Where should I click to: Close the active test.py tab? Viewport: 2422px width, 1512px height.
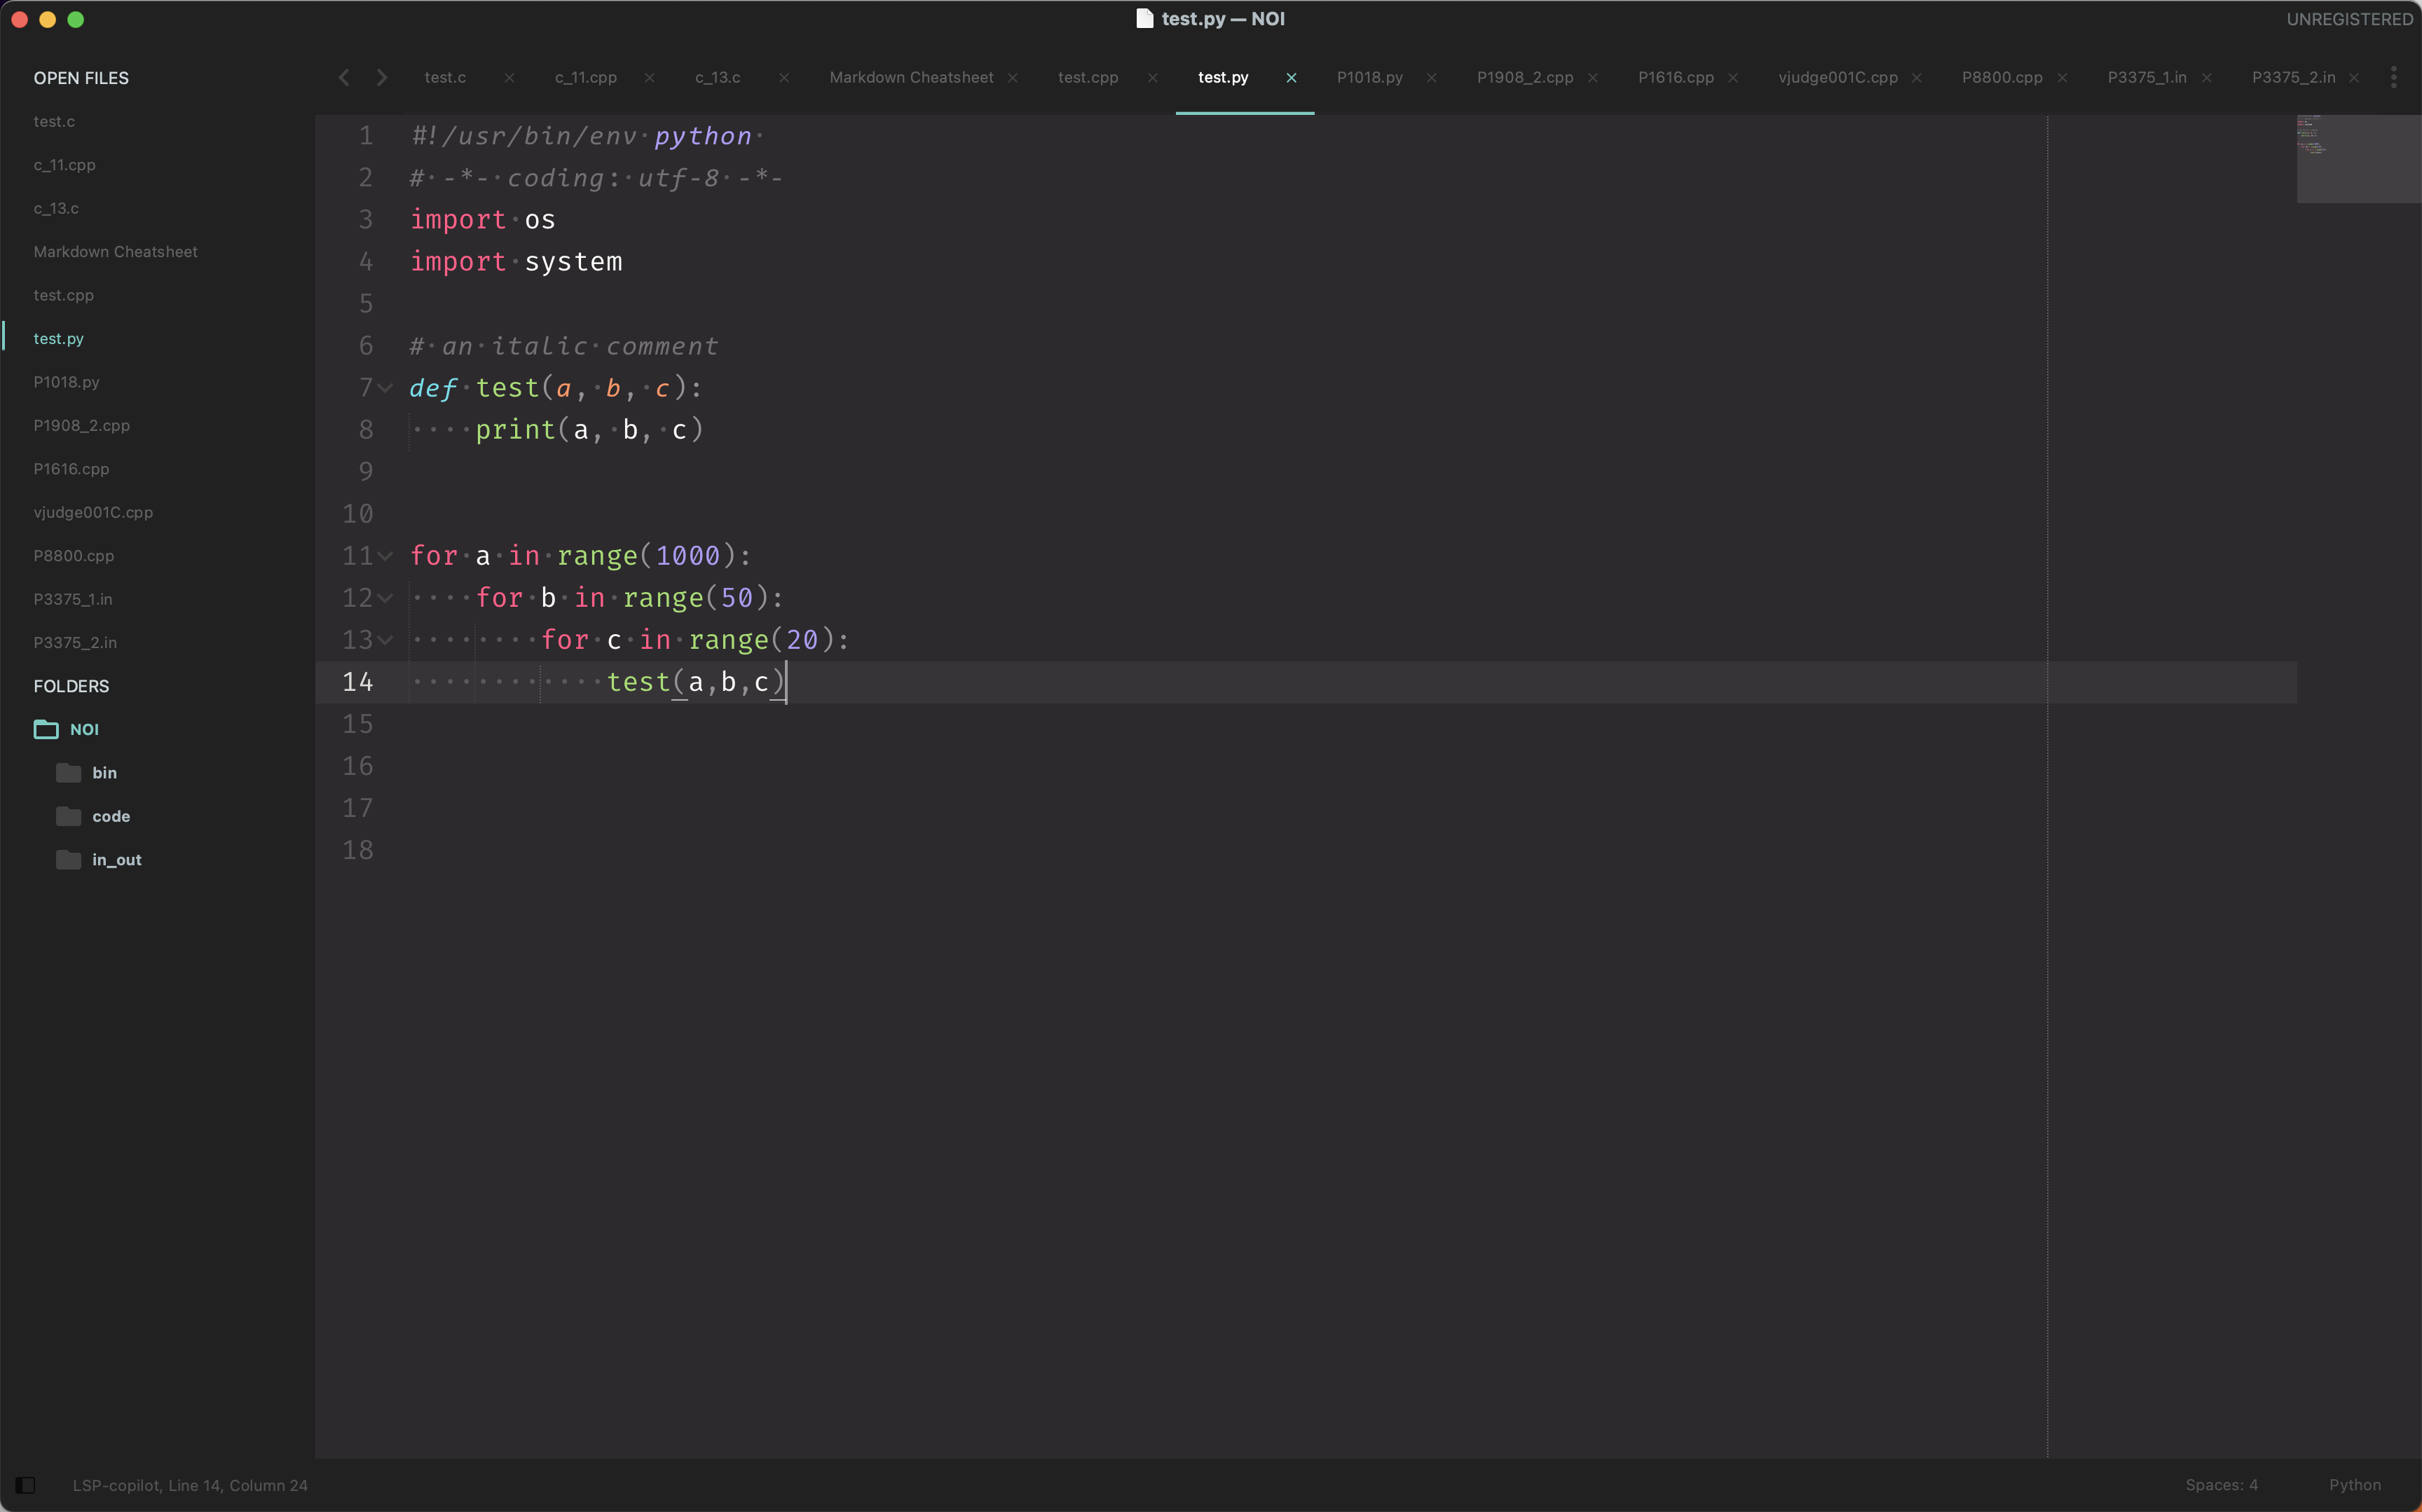point(1291,77)
